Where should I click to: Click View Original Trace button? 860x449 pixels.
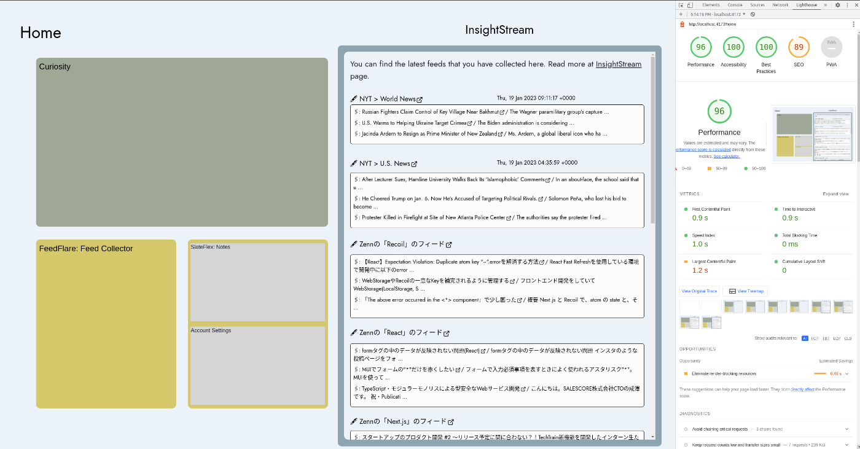pyautogui.click(x=699, y=291)
